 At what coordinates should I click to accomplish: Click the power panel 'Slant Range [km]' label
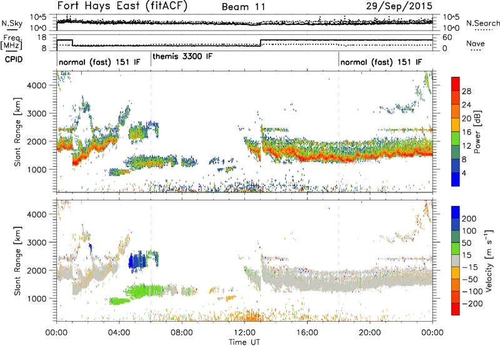pos(17,132)
